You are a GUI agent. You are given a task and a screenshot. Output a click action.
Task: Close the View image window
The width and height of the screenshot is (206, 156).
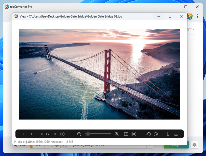point(181,16)
